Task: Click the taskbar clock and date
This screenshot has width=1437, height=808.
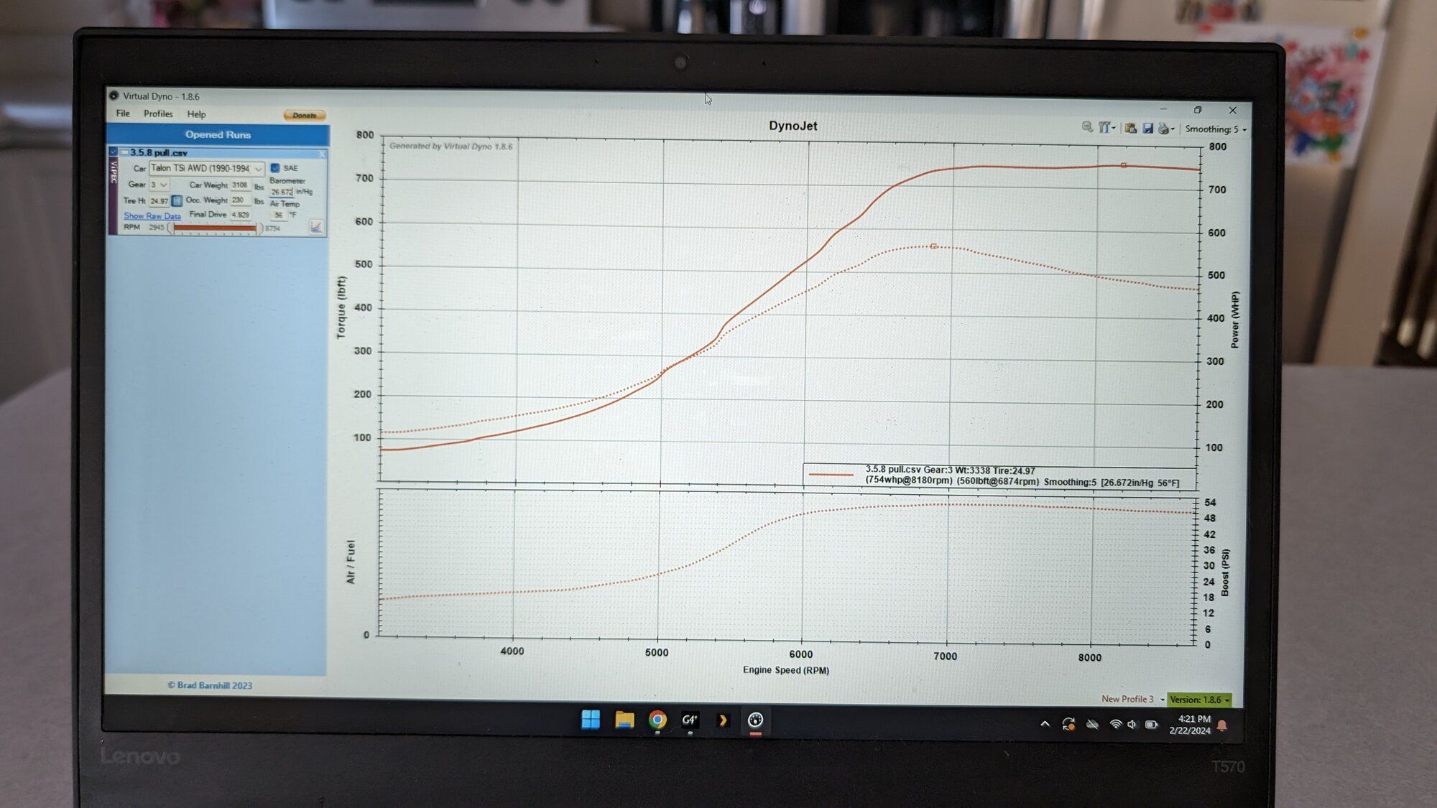Action: click(1189, 725)
